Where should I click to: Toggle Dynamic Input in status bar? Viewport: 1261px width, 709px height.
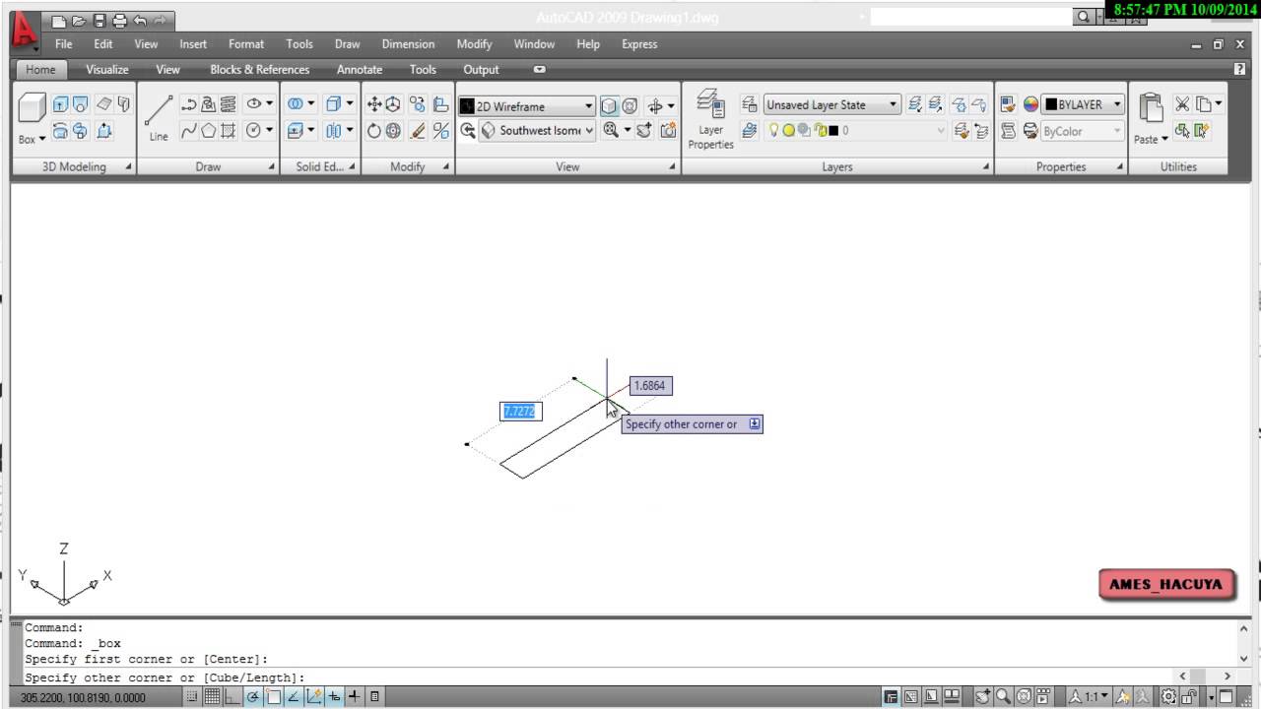(335, 697)
